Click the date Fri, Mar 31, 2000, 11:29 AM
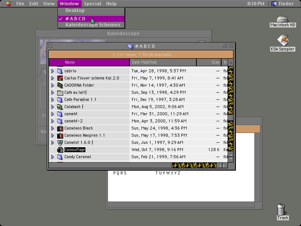This screenshot has width=301, height=226. (x=160, y=114)
